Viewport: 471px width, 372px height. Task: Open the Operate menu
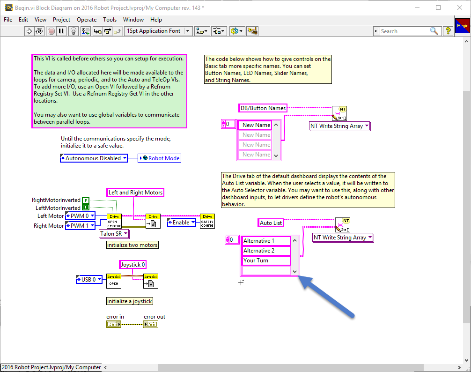(87, 20)
